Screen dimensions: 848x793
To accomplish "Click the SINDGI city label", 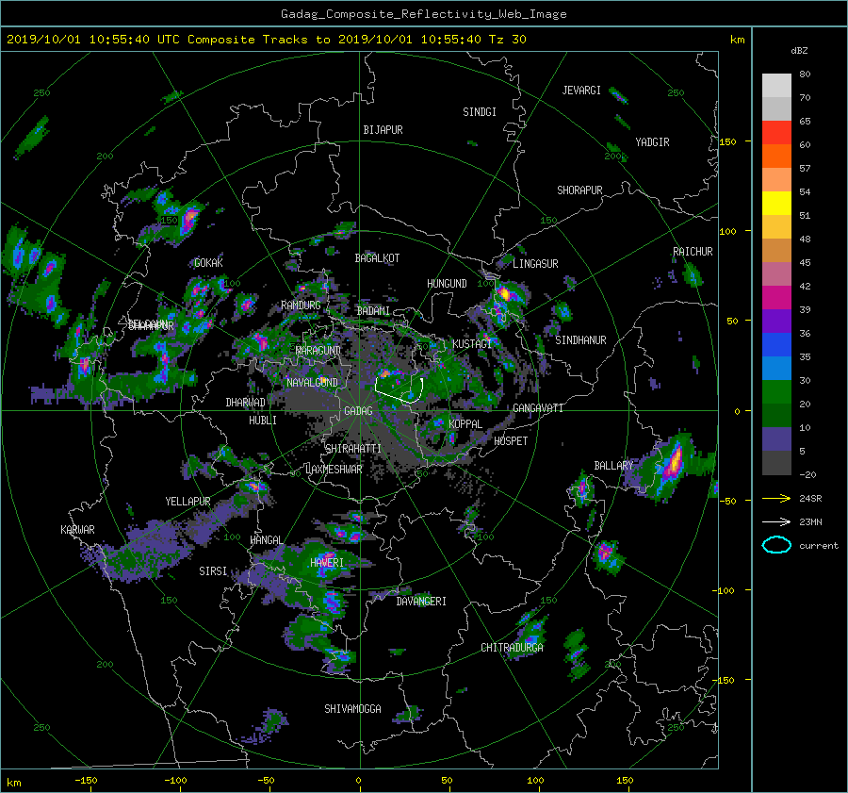I will click(480, 112).
